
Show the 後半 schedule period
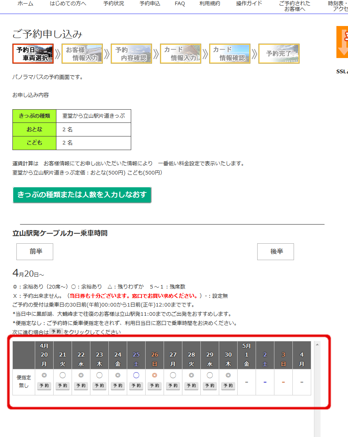click(x=276, y=252)
